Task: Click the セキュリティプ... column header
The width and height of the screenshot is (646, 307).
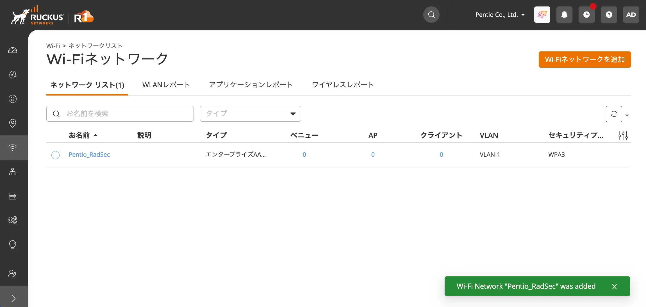Action: tap(576, 135)
